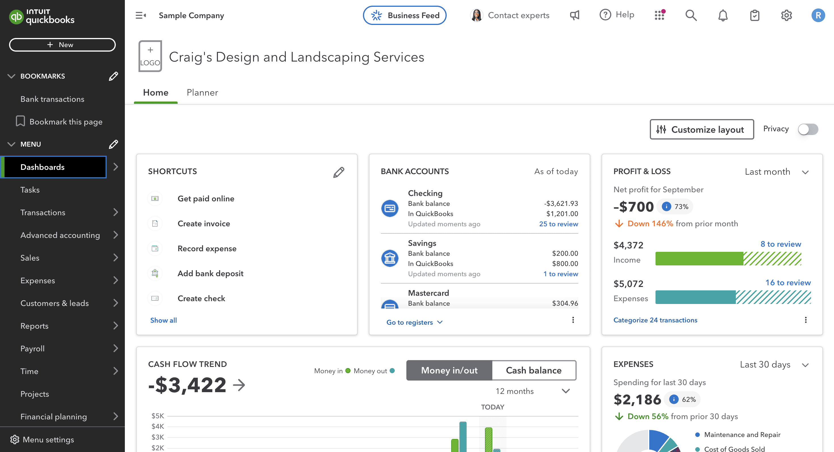Viewport: 834px width, 452px height.
Task: Select the Money in/out view
Action: click(449, 370)
